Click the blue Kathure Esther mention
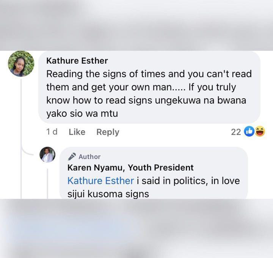Viewport: 273px width, 258px height. 100,181
